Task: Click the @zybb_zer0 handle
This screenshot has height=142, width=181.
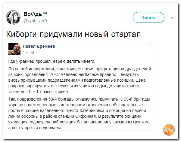Action: [35, 20]
